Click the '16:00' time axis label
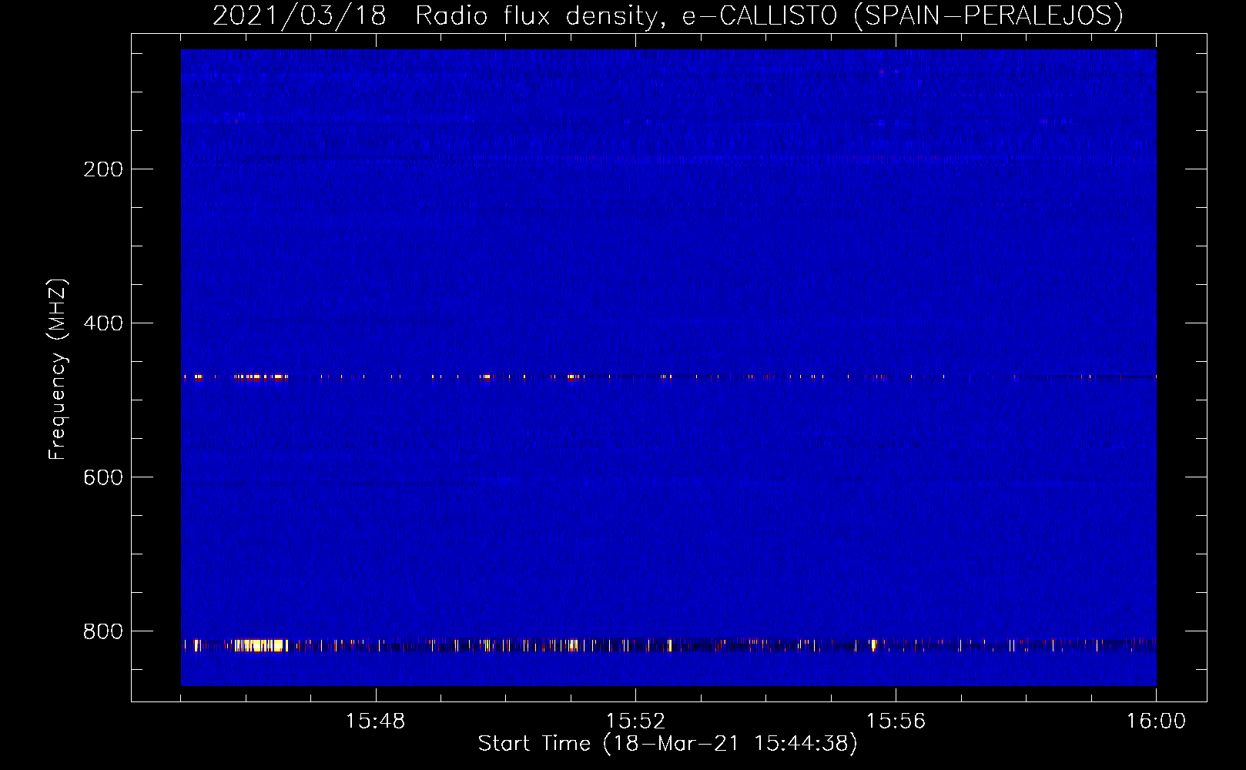The width and height of the screenshot is (1246, 770). [1156, 721]
